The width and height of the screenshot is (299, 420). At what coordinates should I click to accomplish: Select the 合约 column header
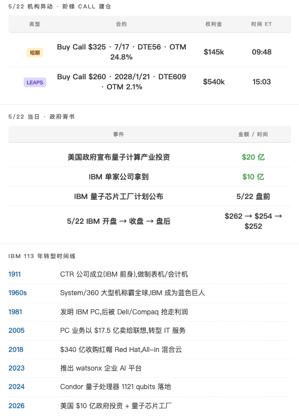click(x=121, y=24)
